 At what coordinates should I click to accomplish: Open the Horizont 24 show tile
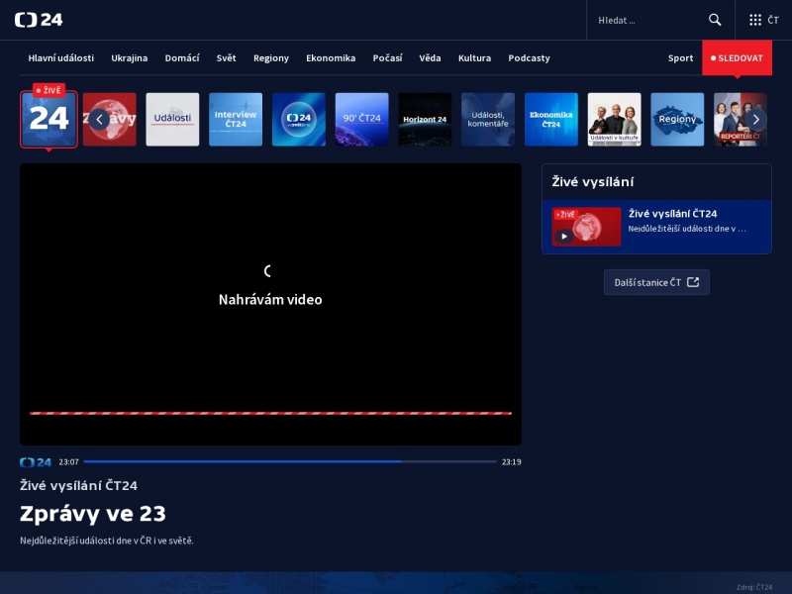(425, 120)
